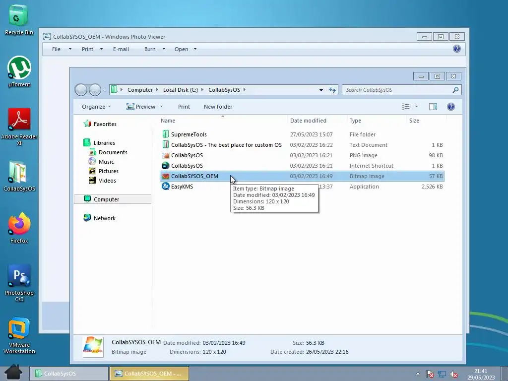The width and height of the screenshot is (508, 381).
Task: Click the change view icon
Action: [406, 107]
